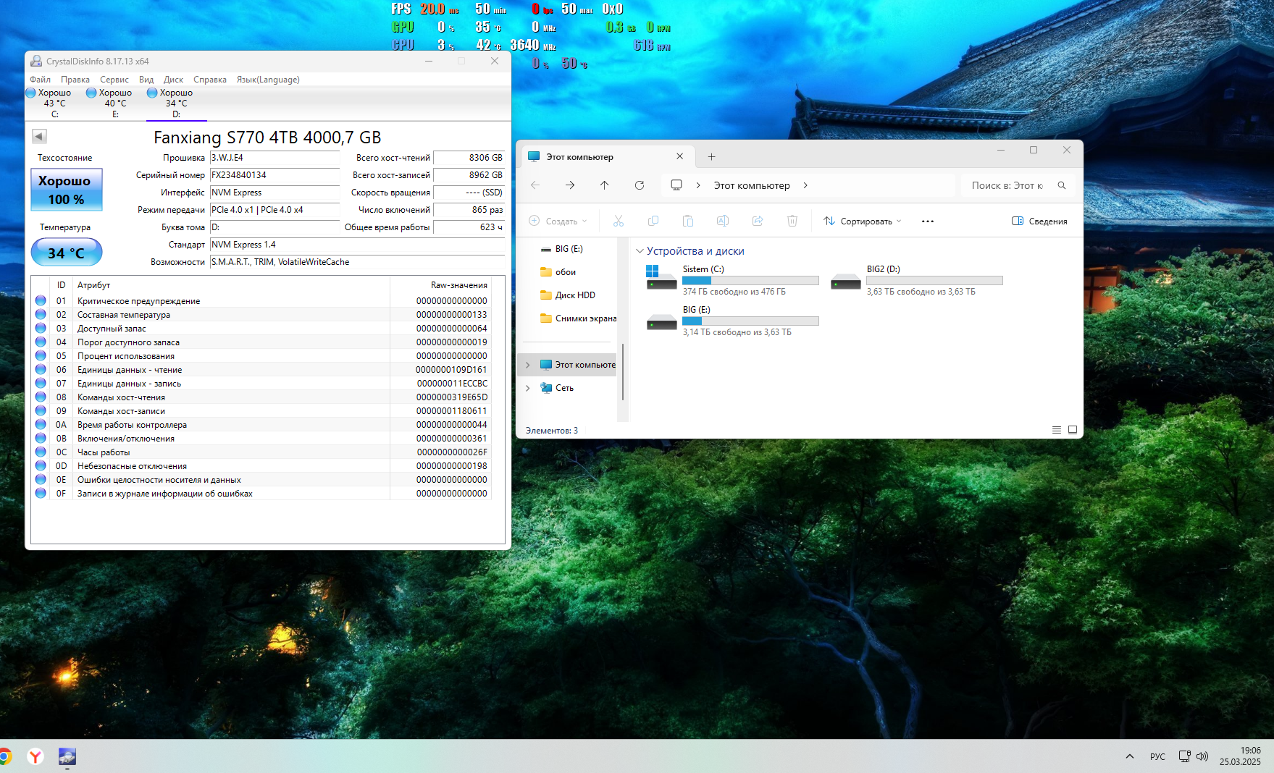Viewport: 1274px width, 773px height.
Task: Open the Язык(Language) menu
Action: pos(268,80)
